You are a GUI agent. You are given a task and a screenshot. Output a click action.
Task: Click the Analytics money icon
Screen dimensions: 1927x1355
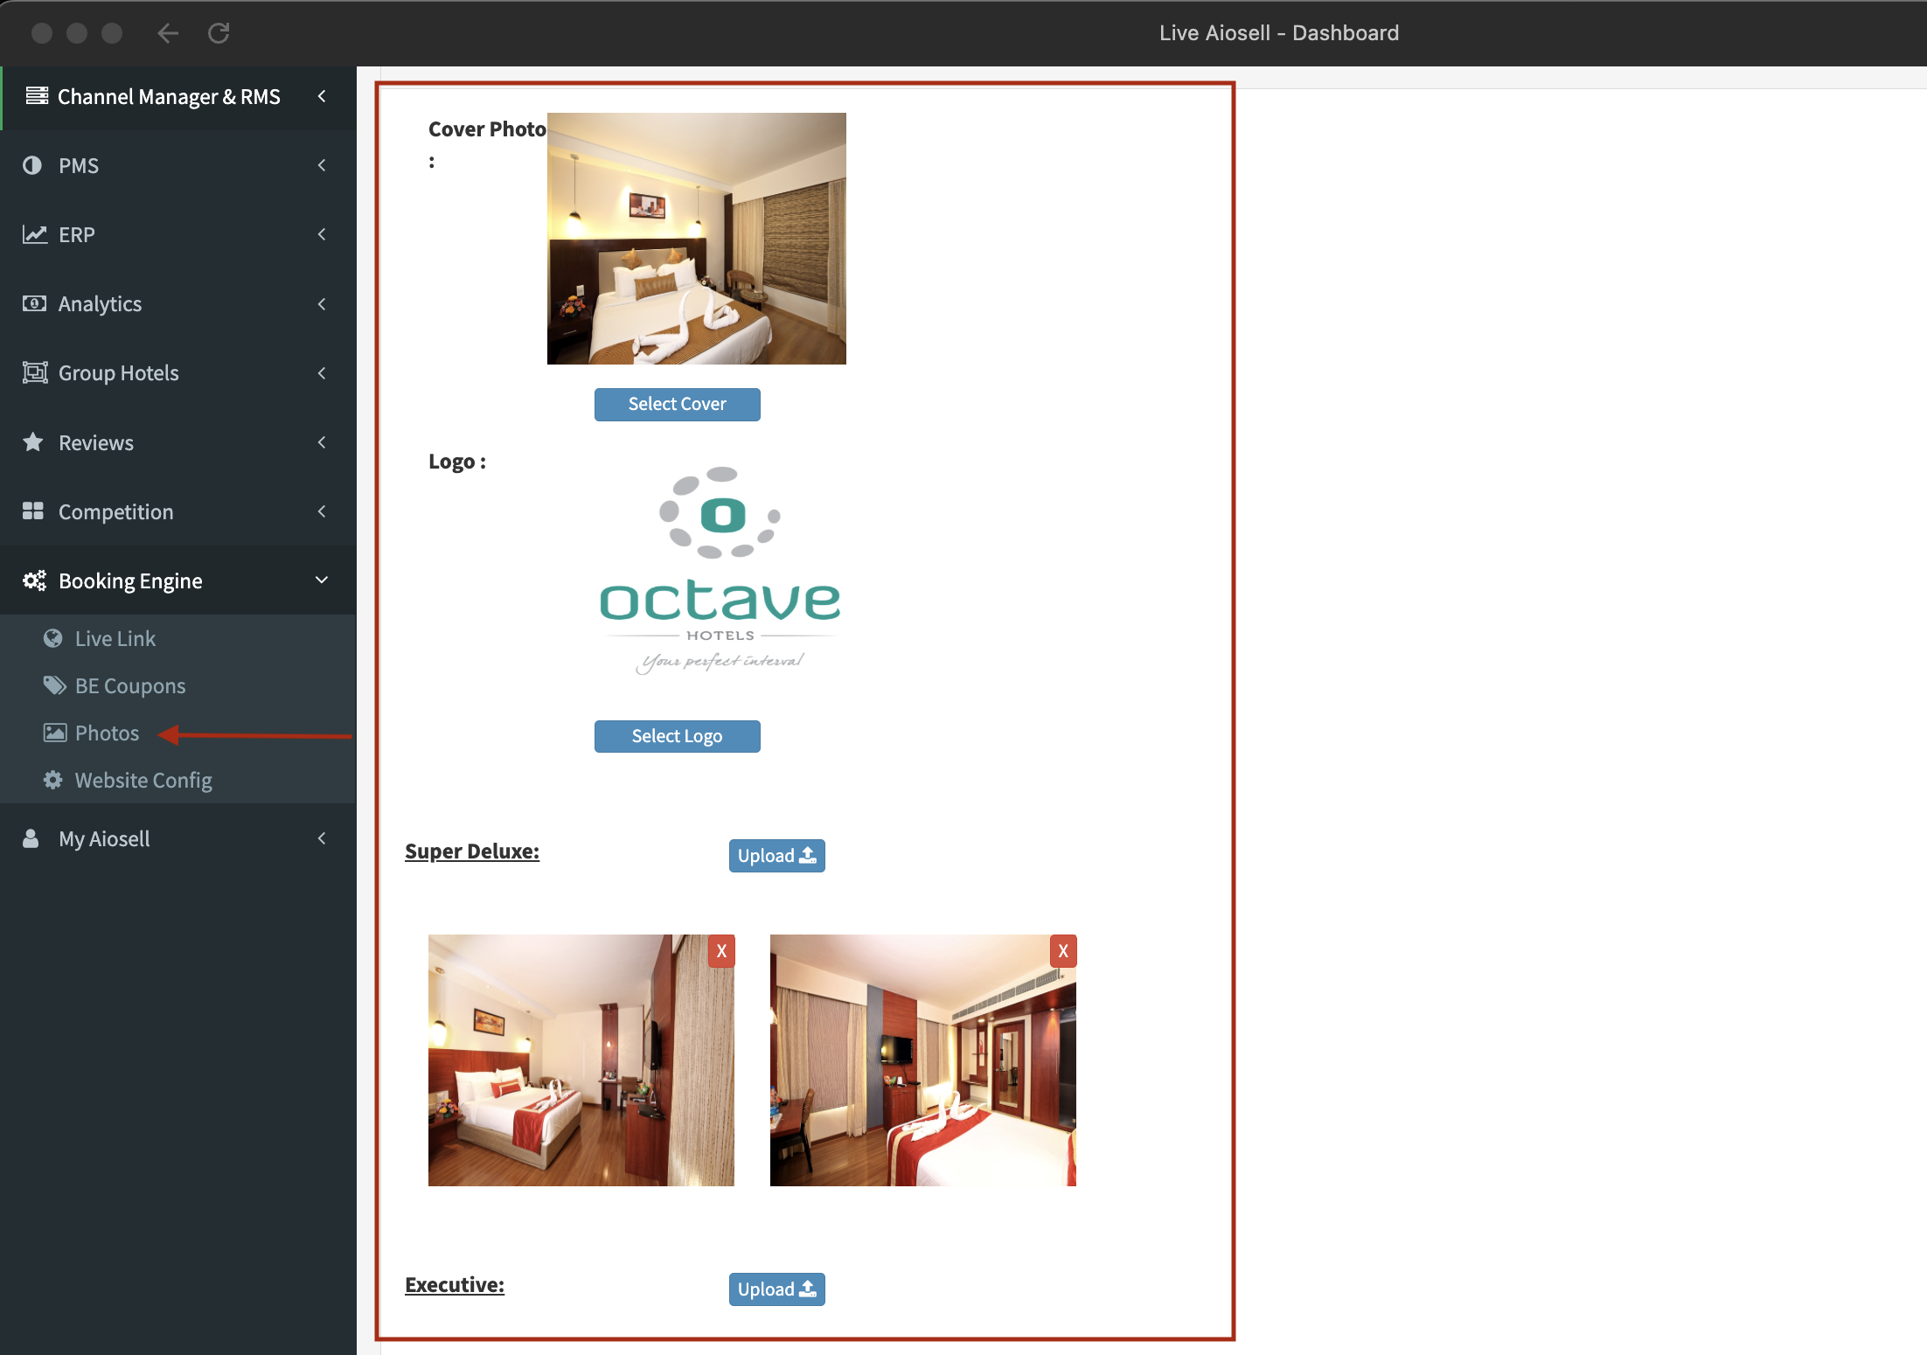coord(34,303)
